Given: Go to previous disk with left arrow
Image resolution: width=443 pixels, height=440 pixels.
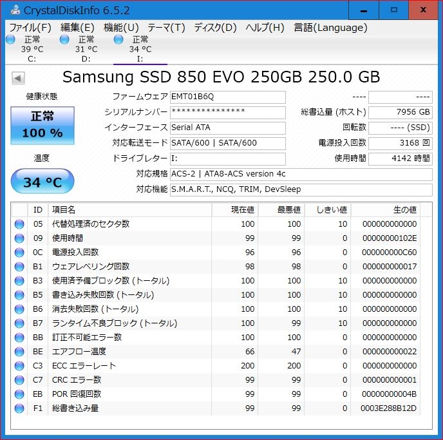Looking at the screenshot, I should (x=18, y=79).
